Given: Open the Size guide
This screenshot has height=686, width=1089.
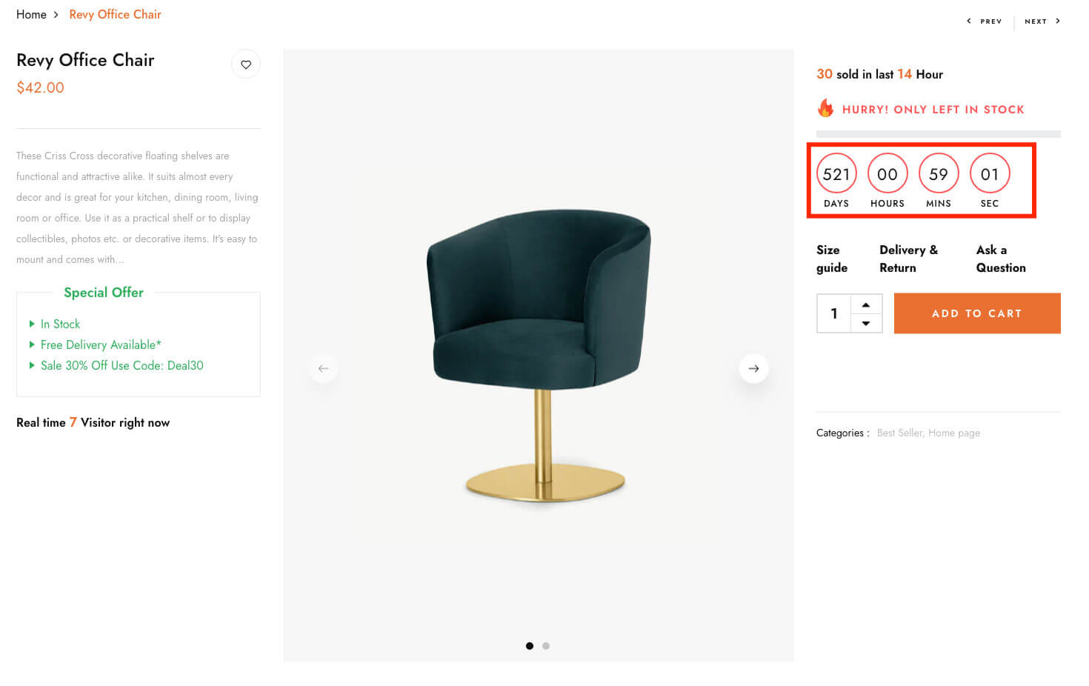Looking at the screenshot, I should coord(832,259).
